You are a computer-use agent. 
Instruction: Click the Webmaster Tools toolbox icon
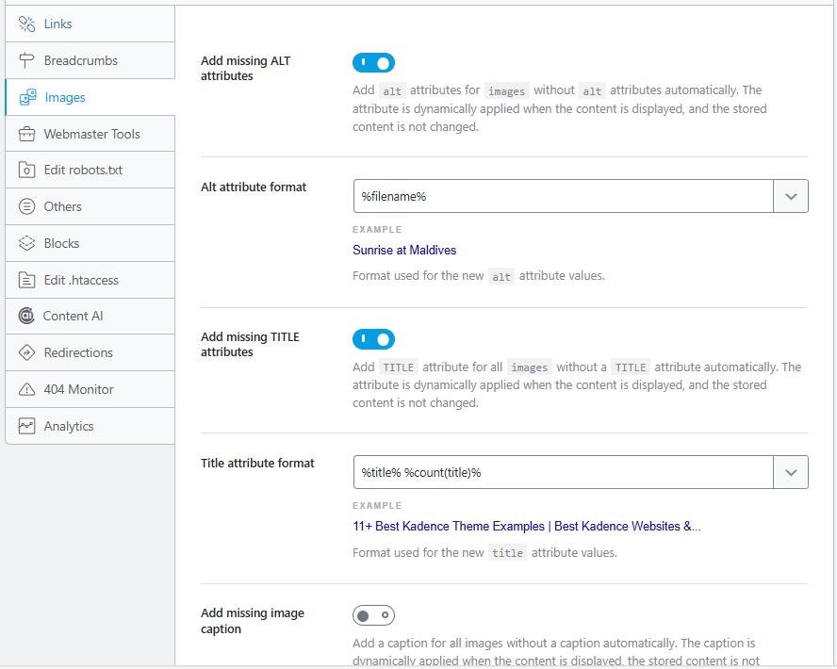(x=26, y=134)
